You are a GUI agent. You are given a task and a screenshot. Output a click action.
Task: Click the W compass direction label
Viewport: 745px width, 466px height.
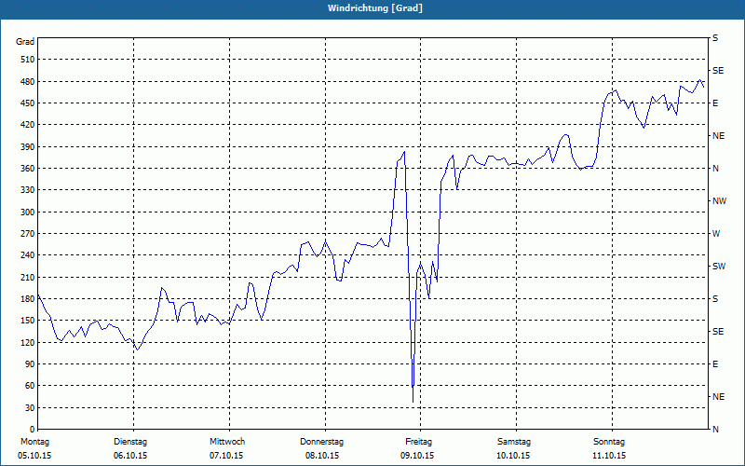(716, 234)
